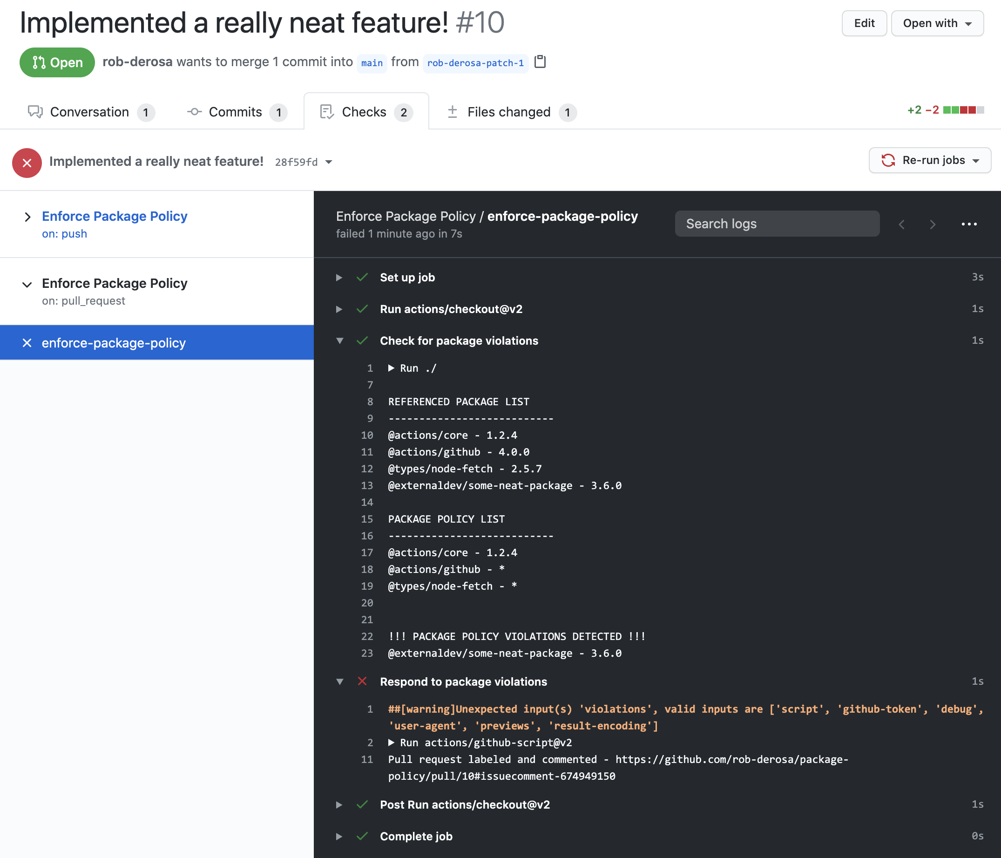Open the Re-run jobs dropdown

coord(929,161)
